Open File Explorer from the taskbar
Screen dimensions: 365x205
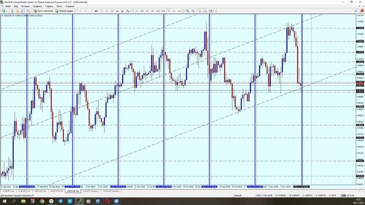pyautogui.click(x=23, y=201)
